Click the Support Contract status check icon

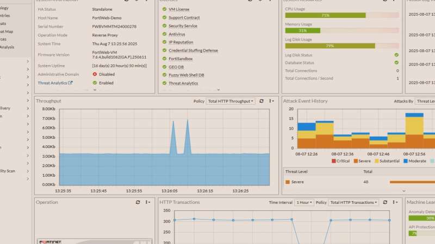[x=164, y=17]
